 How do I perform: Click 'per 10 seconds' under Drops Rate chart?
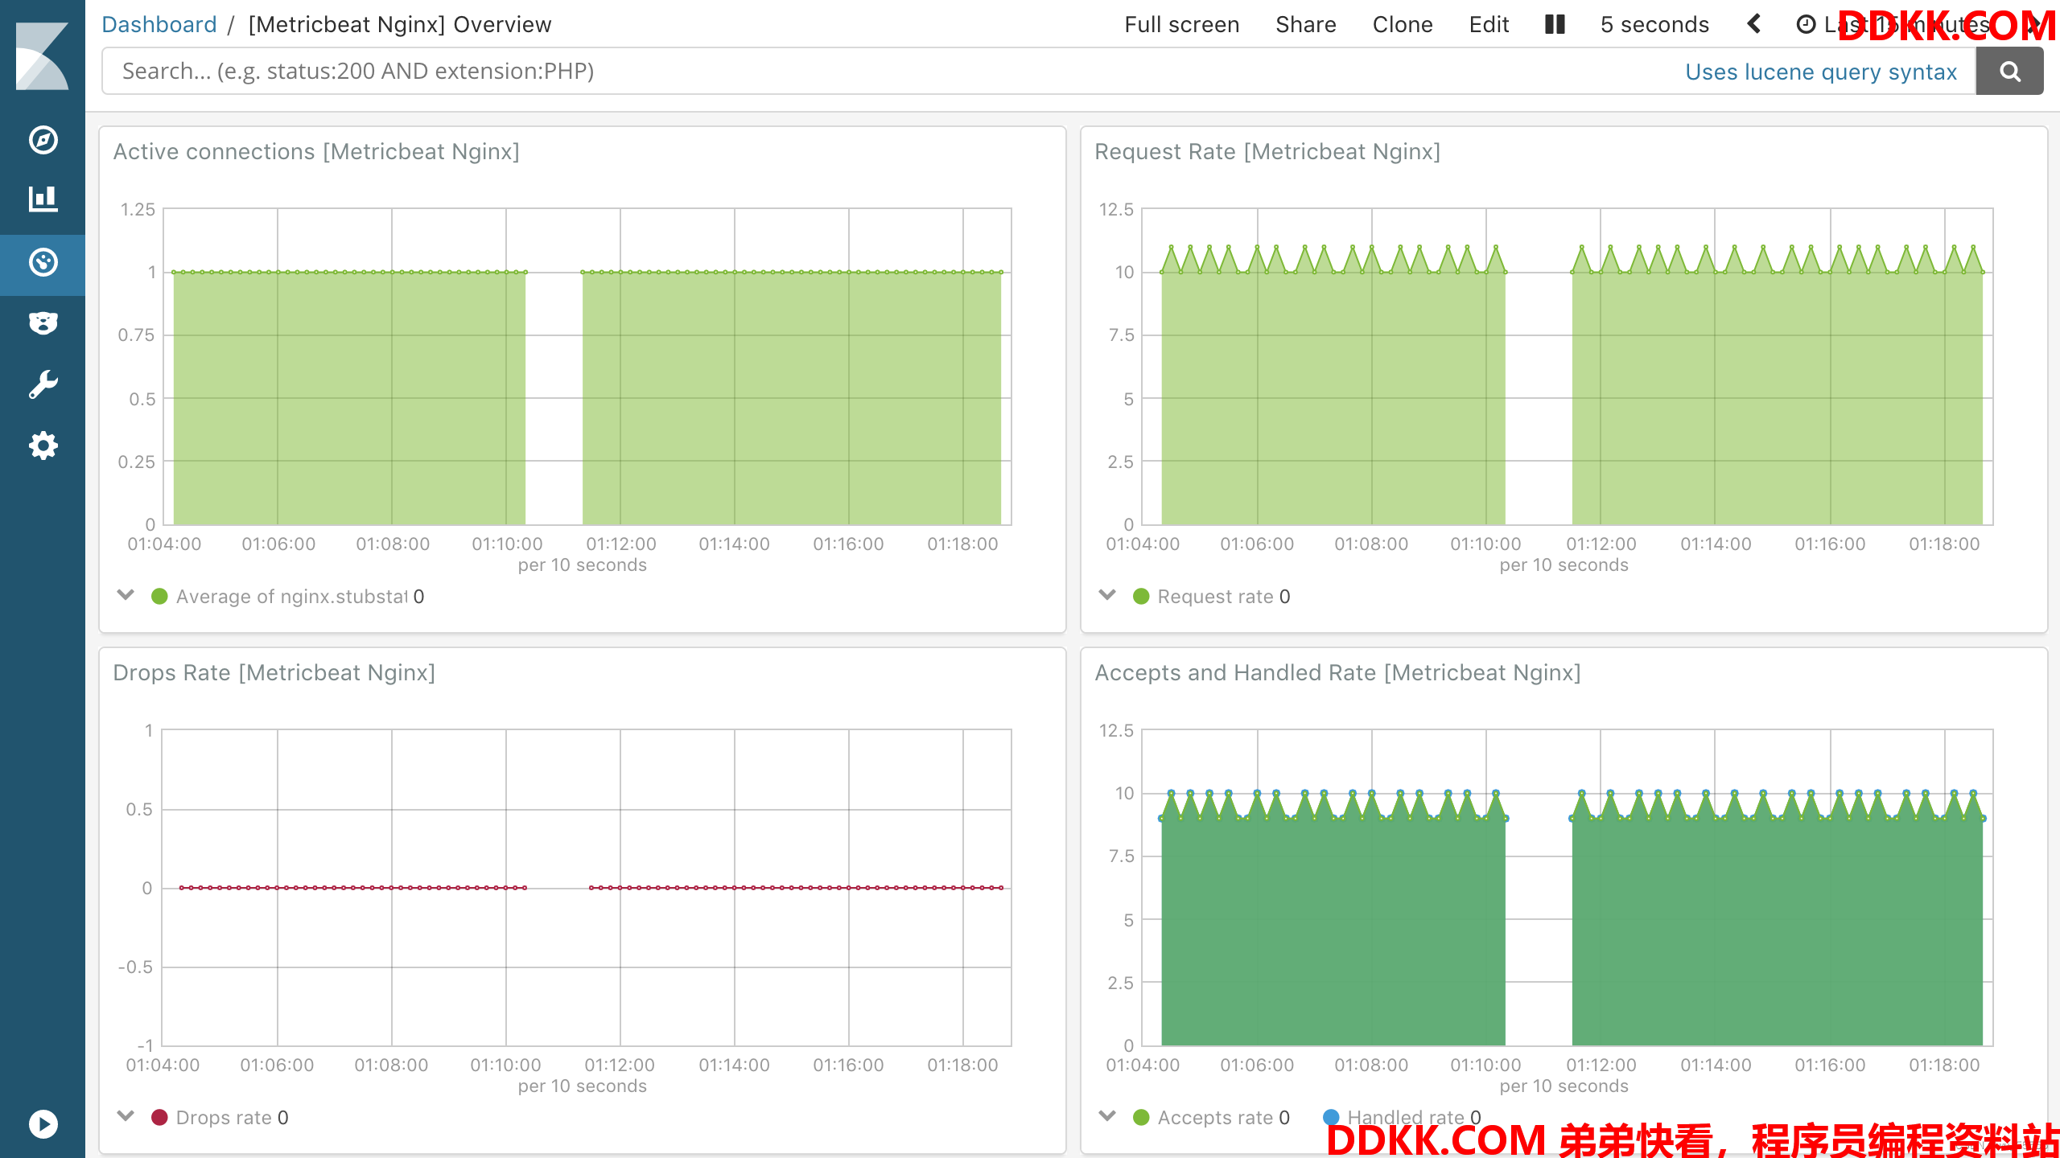click(582, 1086)
